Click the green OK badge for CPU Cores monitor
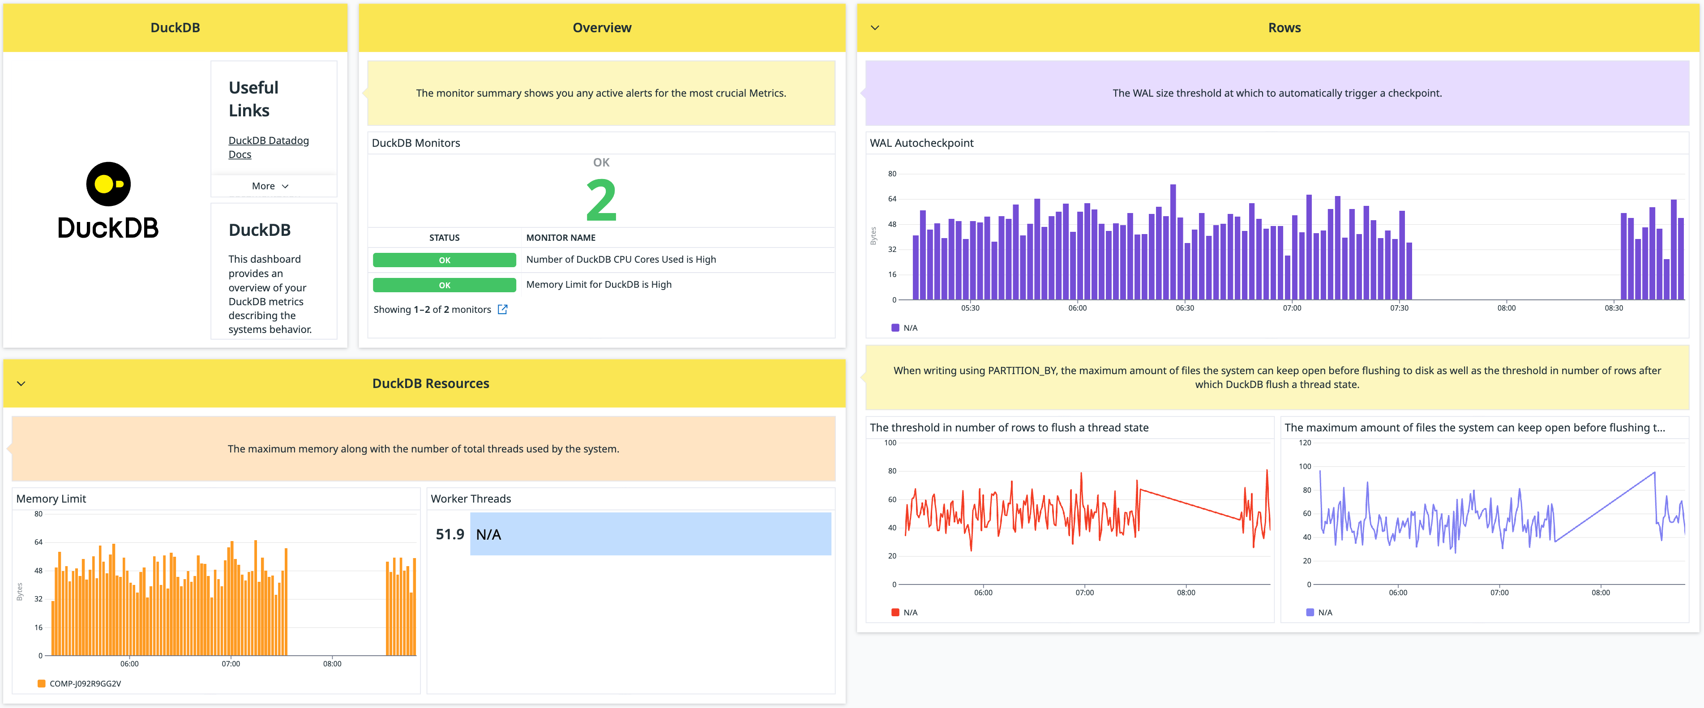The width and height of the screenshot is (1704, 708). 444,260
